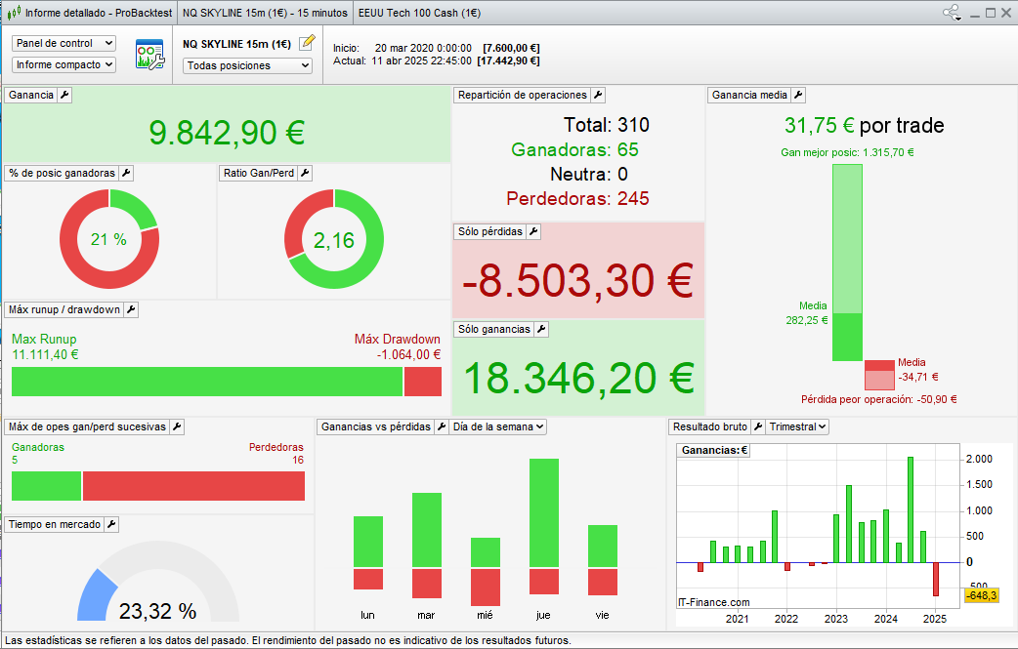Screen dimensions: 1018x649
Task: Configure the Máx runup / drawdown panel wrench
Action: point(131,309)
